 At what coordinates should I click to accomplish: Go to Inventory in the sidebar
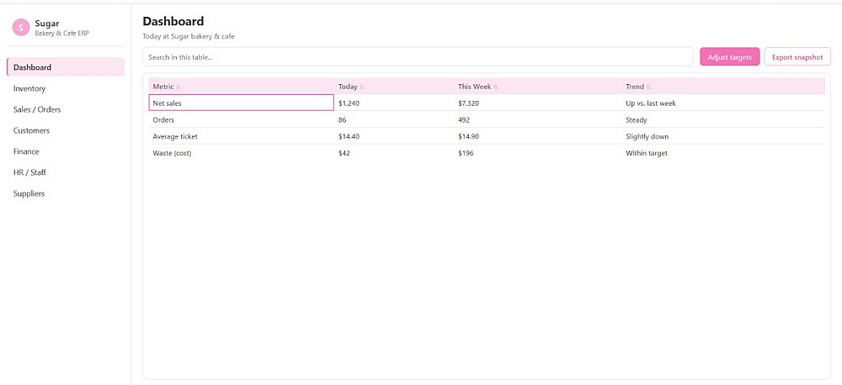pyautogui.click(x=29, y=88)
